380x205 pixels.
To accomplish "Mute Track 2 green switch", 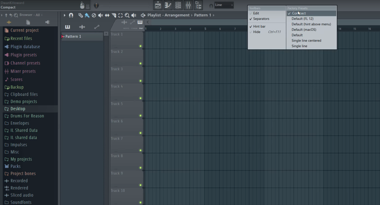I will [140, 63].
